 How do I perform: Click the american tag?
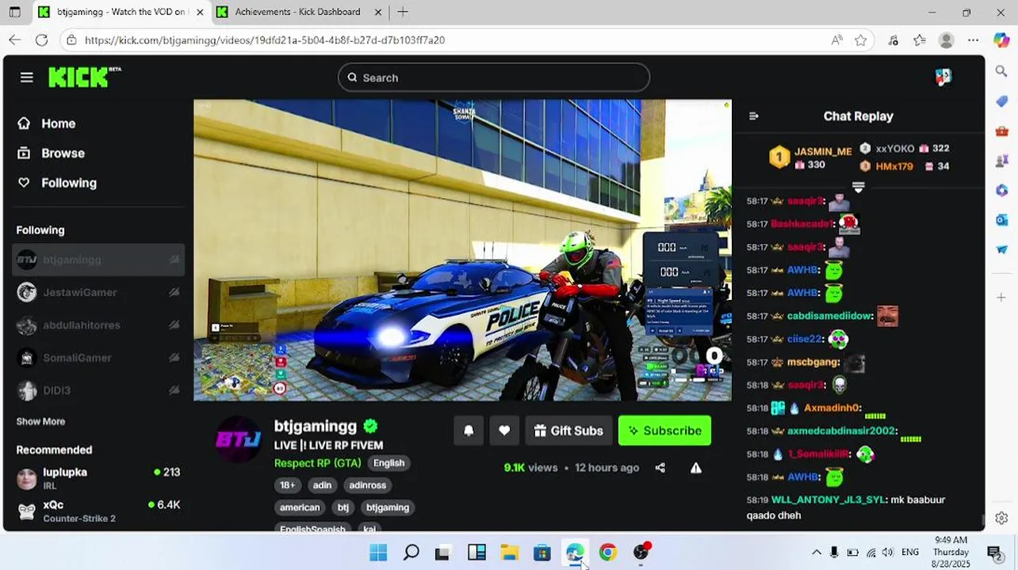click(x=300, y=507)
